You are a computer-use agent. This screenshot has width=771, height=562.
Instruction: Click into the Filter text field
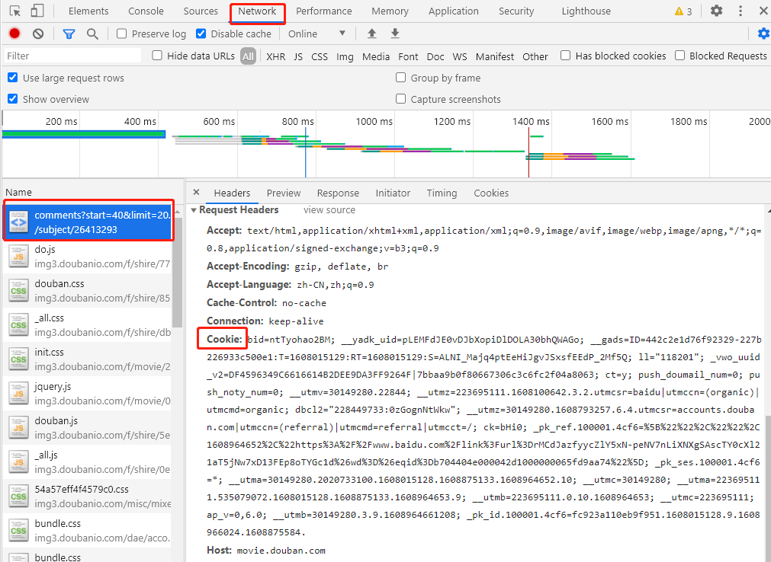point(72,56)
